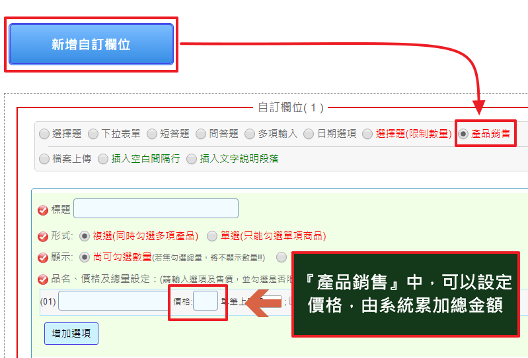
Task: Choose the 短答題 radio button
Action: point(152,134)
